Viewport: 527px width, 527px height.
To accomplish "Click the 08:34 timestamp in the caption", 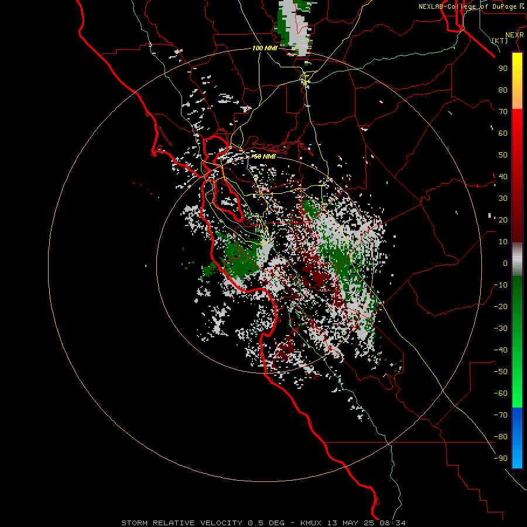I will (x=392, y=523).
